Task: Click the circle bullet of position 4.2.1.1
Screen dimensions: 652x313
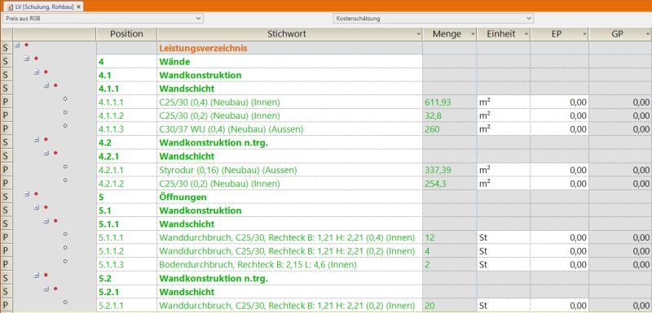Action: point(65,166)
